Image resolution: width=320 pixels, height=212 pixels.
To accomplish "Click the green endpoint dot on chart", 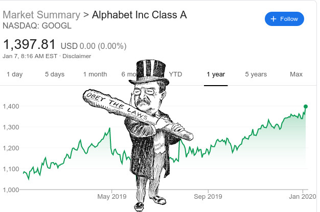I will [x=306, y=107].
